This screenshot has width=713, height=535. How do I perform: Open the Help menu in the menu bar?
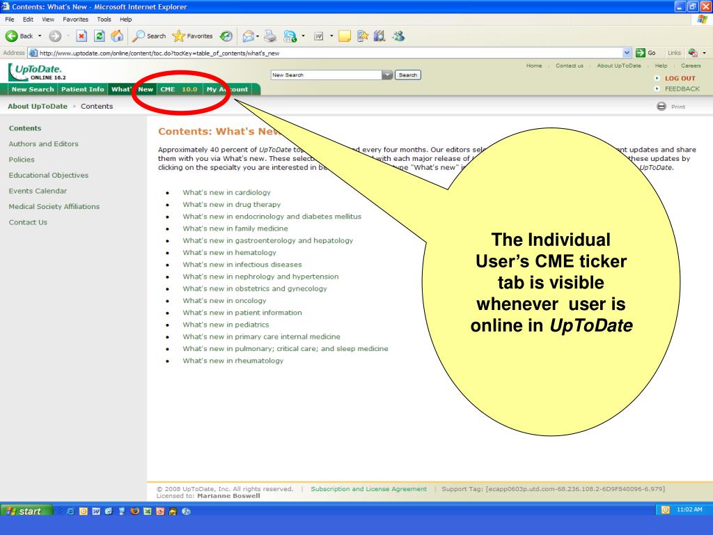tap(125, 19)
